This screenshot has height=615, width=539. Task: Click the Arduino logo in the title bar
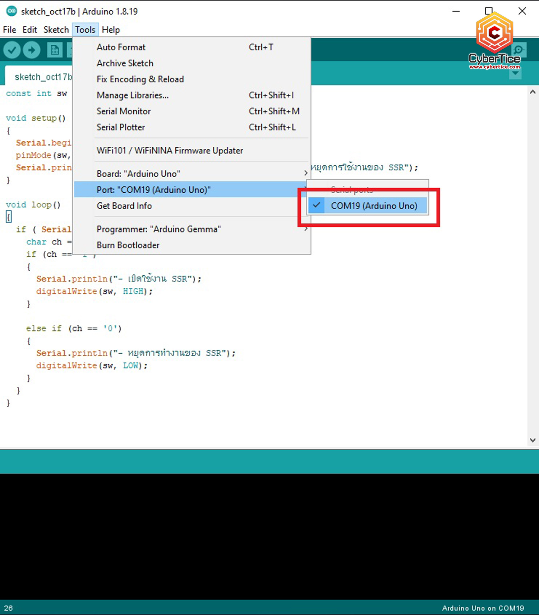coord(11,11)
